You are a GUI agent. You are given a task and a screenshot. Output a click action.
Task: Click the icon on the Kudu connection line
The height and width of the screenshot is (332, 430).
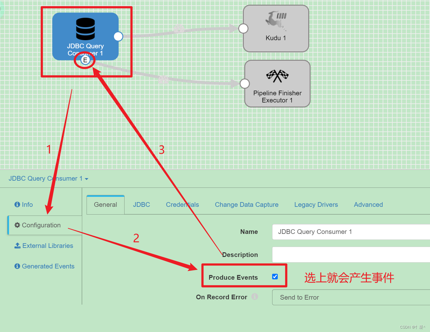click(179, 29)
